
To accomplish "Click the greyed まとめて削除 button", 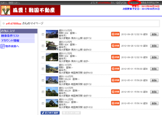I will 71,113.
